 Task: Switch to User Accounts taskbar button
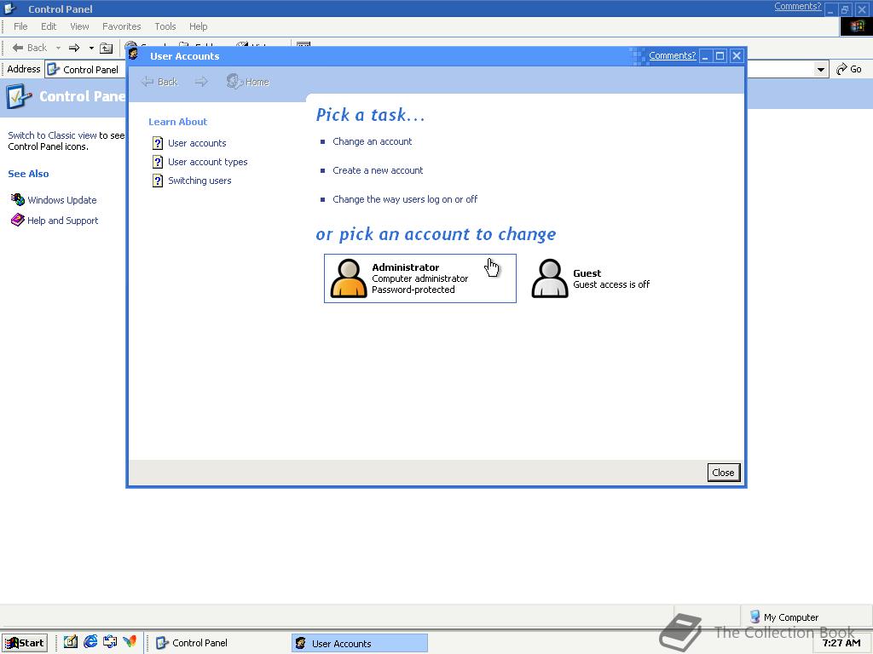pyautogui.click(x=360, y=643)
